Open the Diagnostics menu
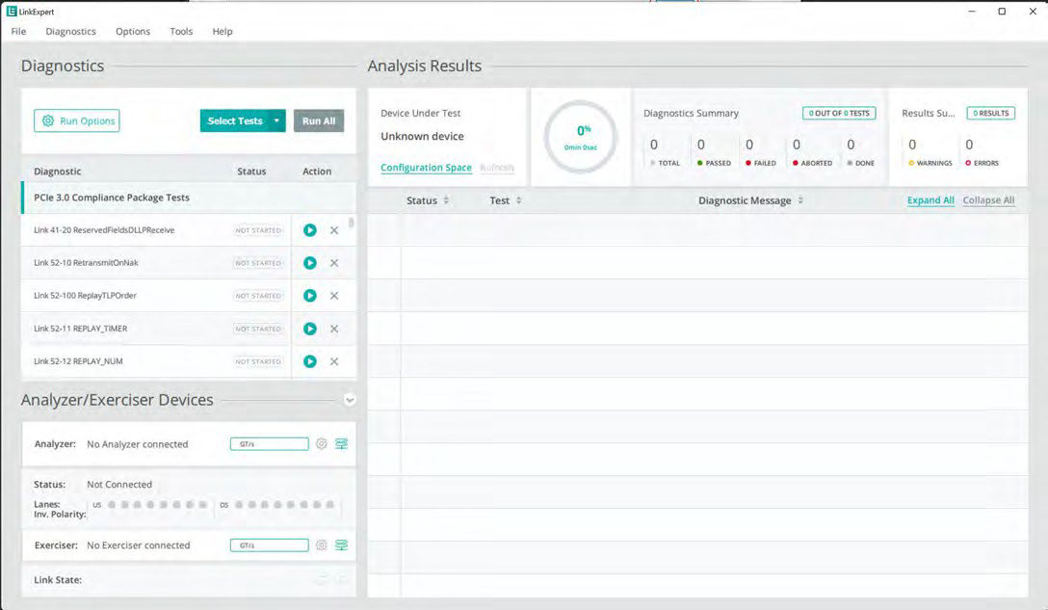1048x610 pixels. (x=71, y=32)
